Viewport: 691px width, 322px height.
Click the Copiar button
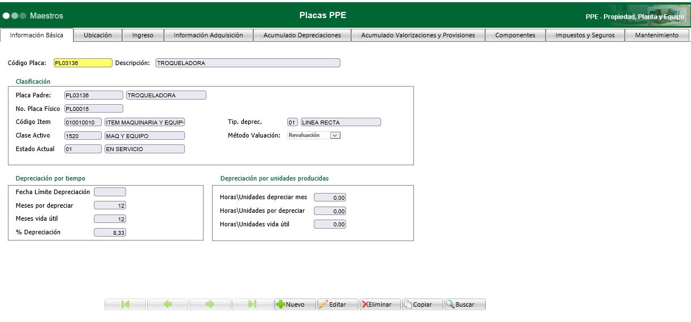tap(422, 304)
